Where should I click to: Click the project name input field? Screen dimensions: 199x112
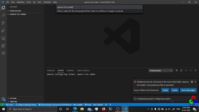pos(99,7)
